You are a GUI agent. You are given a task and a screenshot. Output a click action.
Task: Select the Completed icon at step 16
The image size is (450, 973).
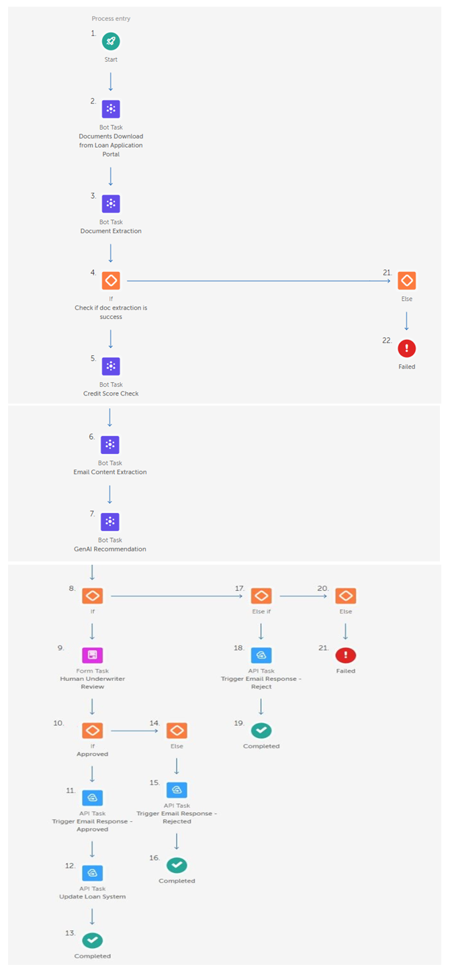point(177,865)
